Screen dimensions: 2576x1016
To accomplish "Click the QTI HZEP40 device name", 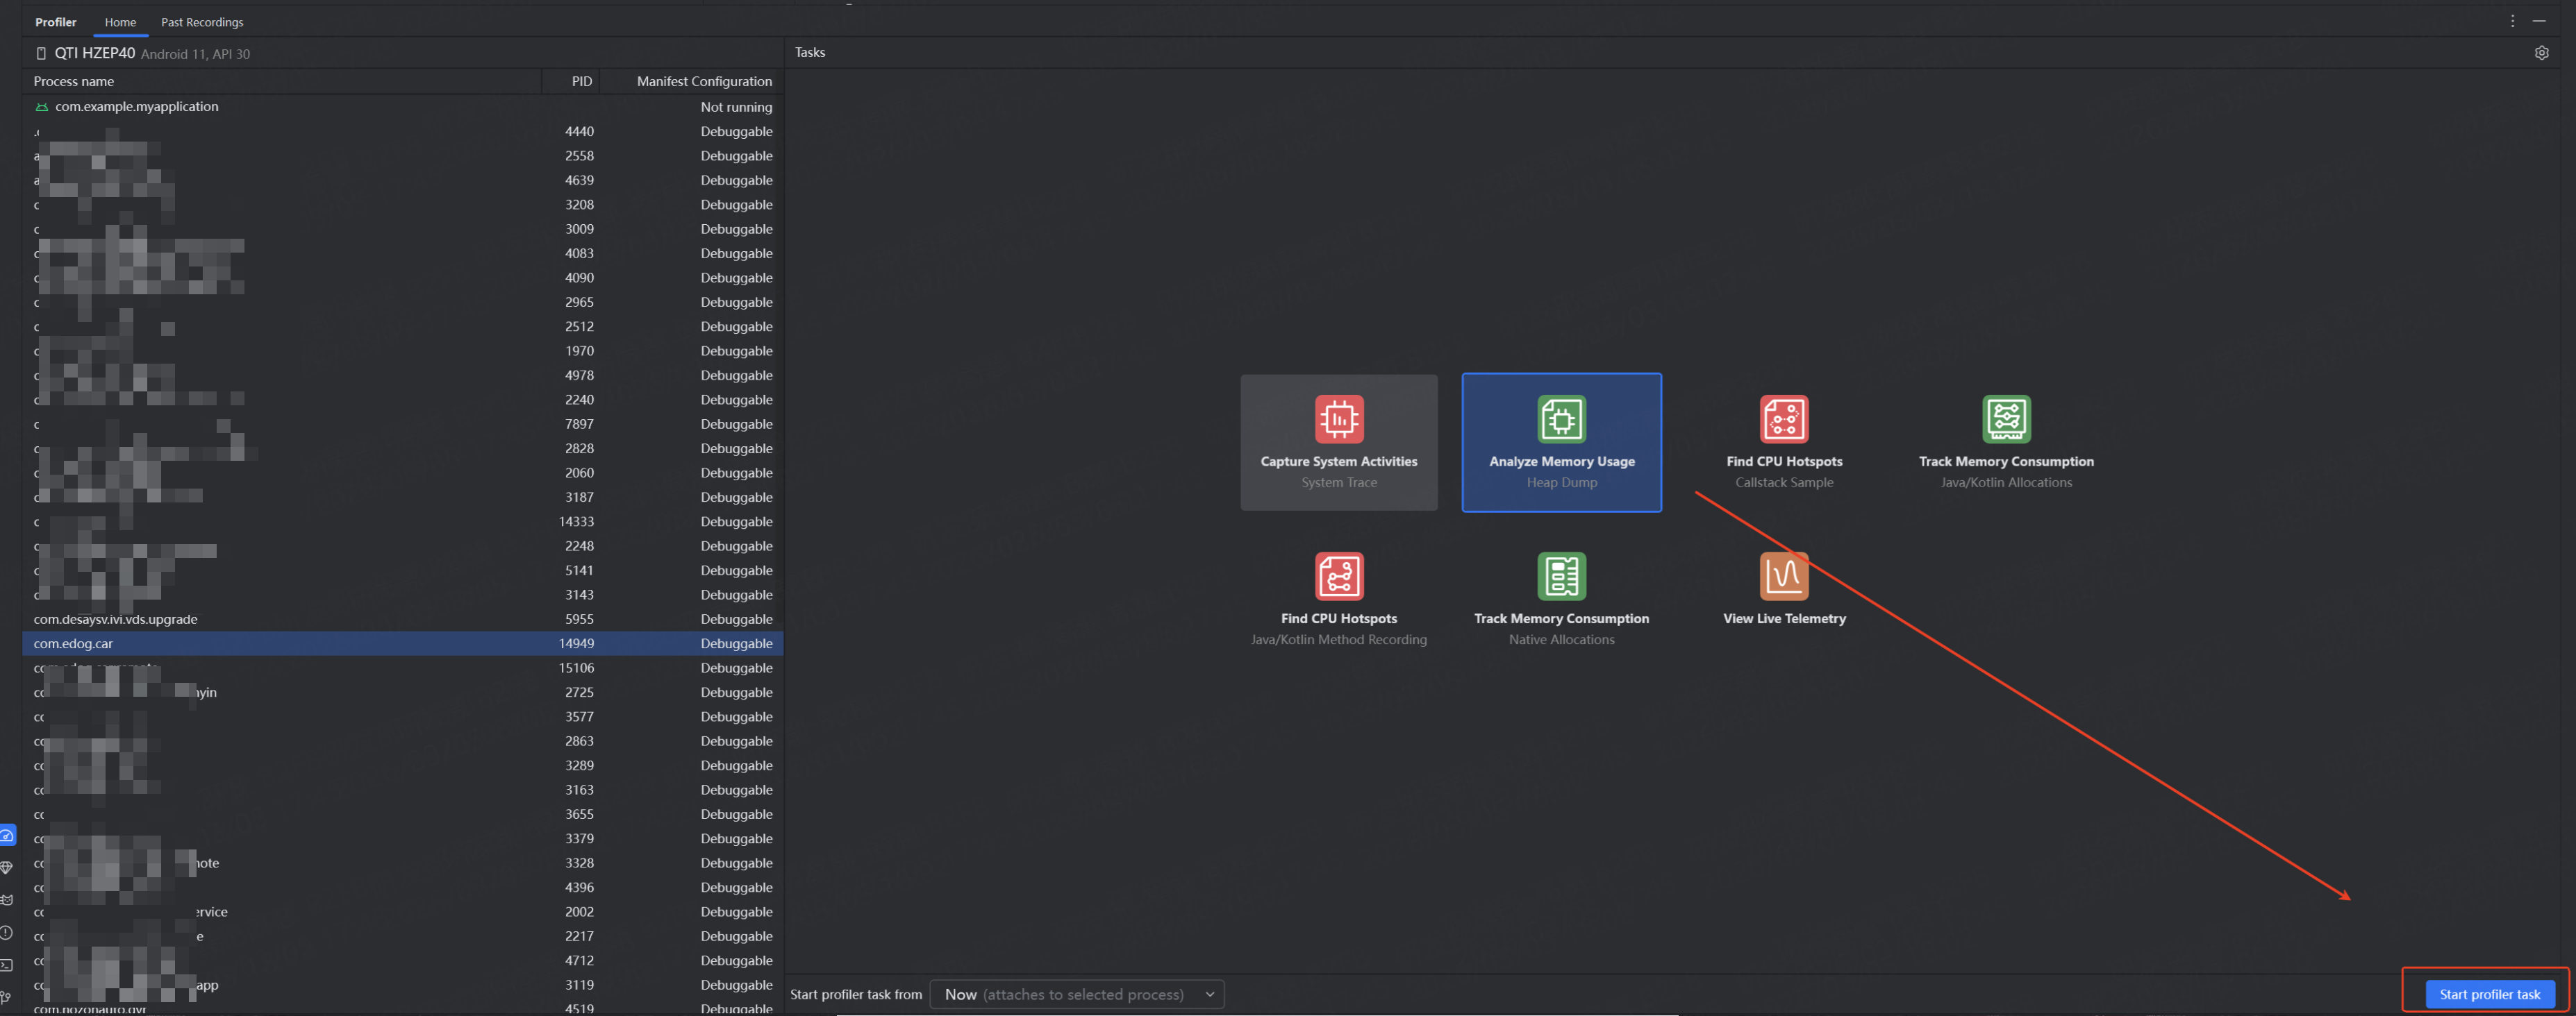I will 95,53.
